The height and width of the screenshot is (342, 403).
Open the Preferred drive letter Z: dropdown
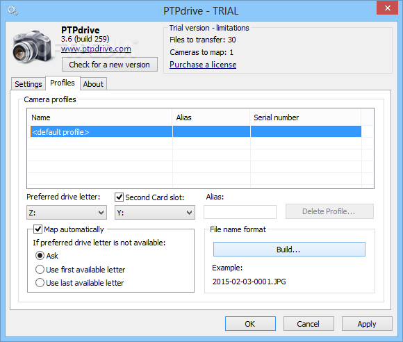tap(67, 213)
